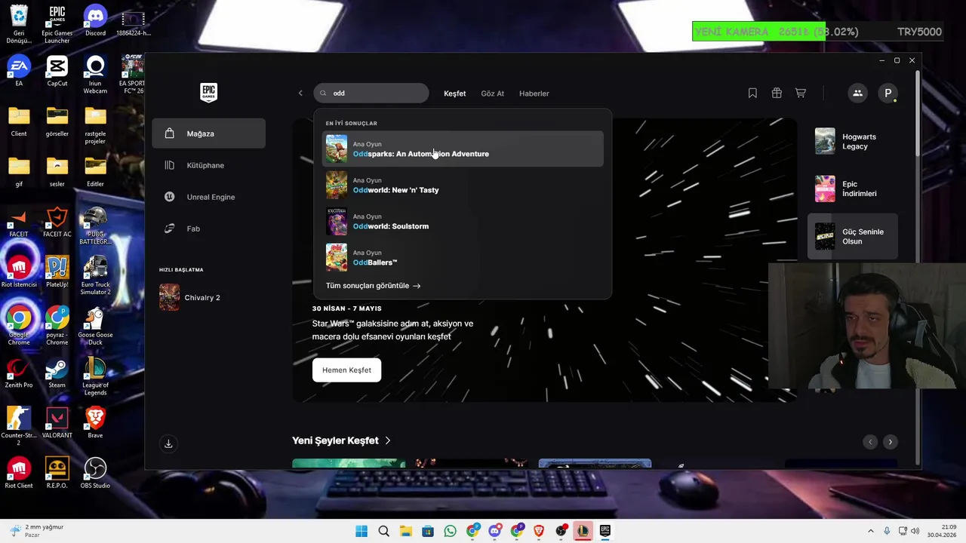The width and height of the screenshot is (966, 543).
Task: Open the profile avatar 'P' menu
Action: click(x=888, y=93)
